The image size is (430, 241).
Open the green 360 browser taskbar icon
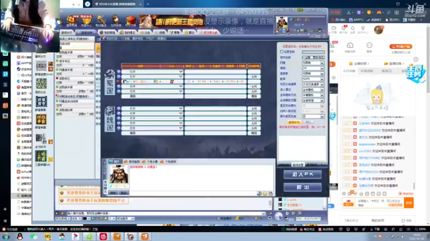[89, 236]
